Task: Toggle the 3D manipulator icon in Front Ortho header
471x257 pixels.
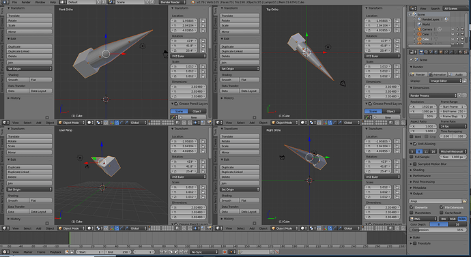Action: click(111, 123)
